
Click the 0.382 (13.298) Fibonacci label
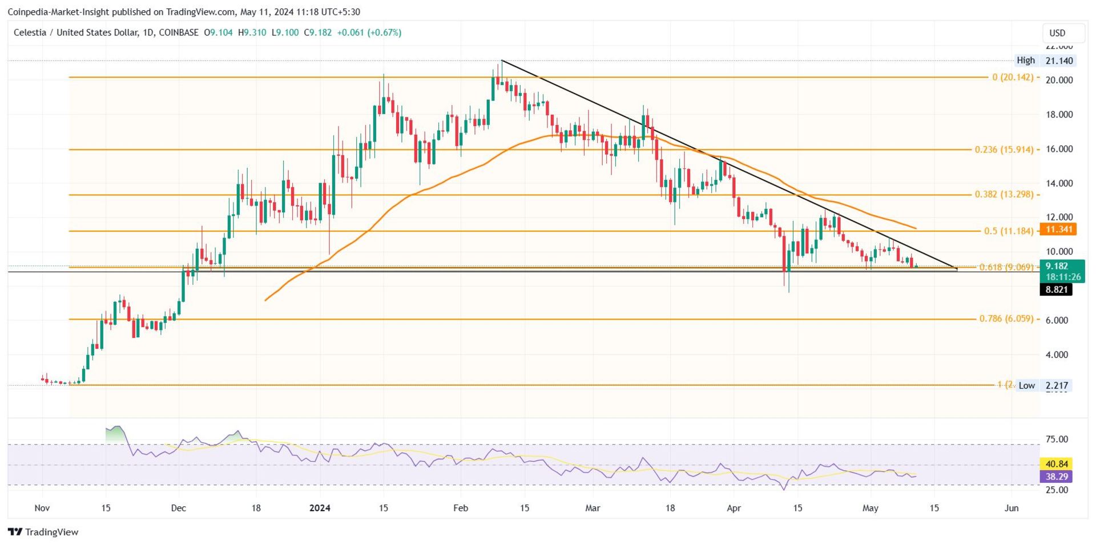click(x=1004, y=195)
